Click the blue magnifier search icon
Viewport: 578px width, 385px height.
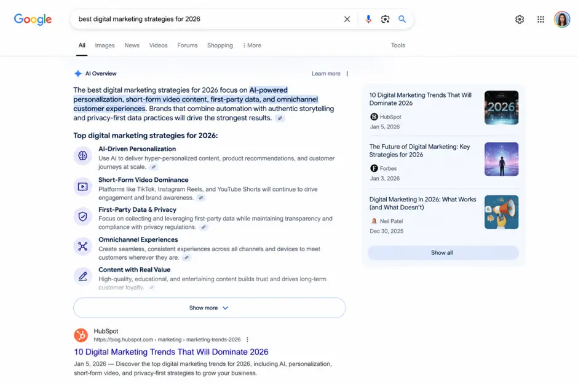coord(402,19)
